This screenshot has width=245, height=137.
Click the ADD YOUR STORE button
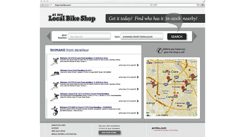109,133
